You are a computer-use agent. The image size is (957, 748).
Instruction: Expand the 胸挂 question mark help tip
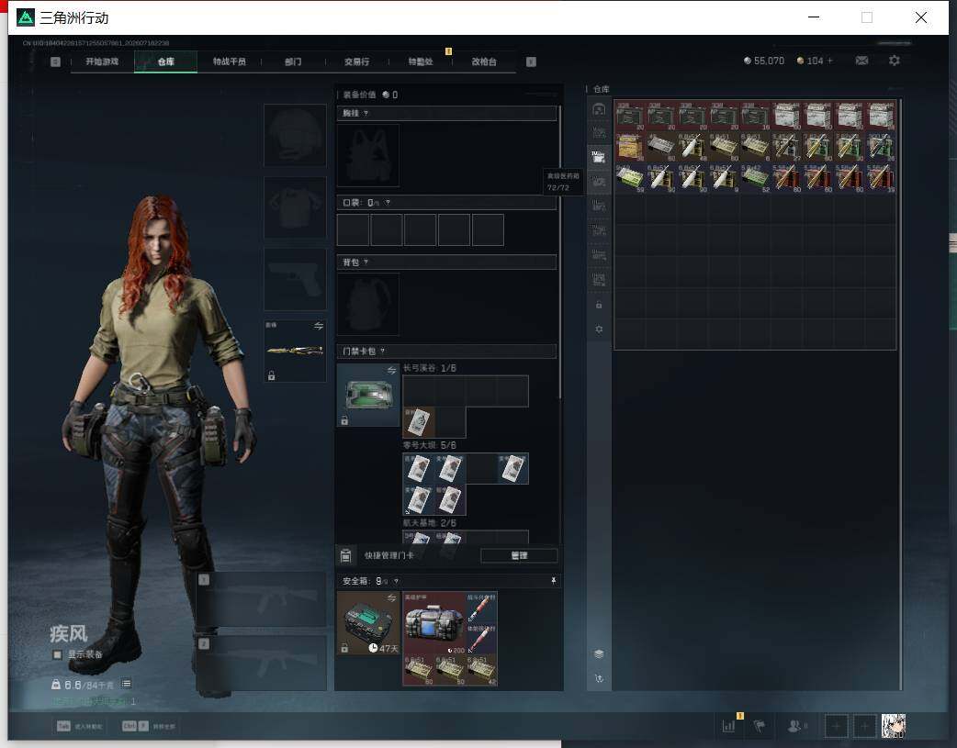366,114
